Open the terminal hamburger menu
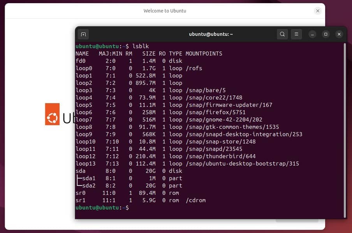 coord(296,34)
